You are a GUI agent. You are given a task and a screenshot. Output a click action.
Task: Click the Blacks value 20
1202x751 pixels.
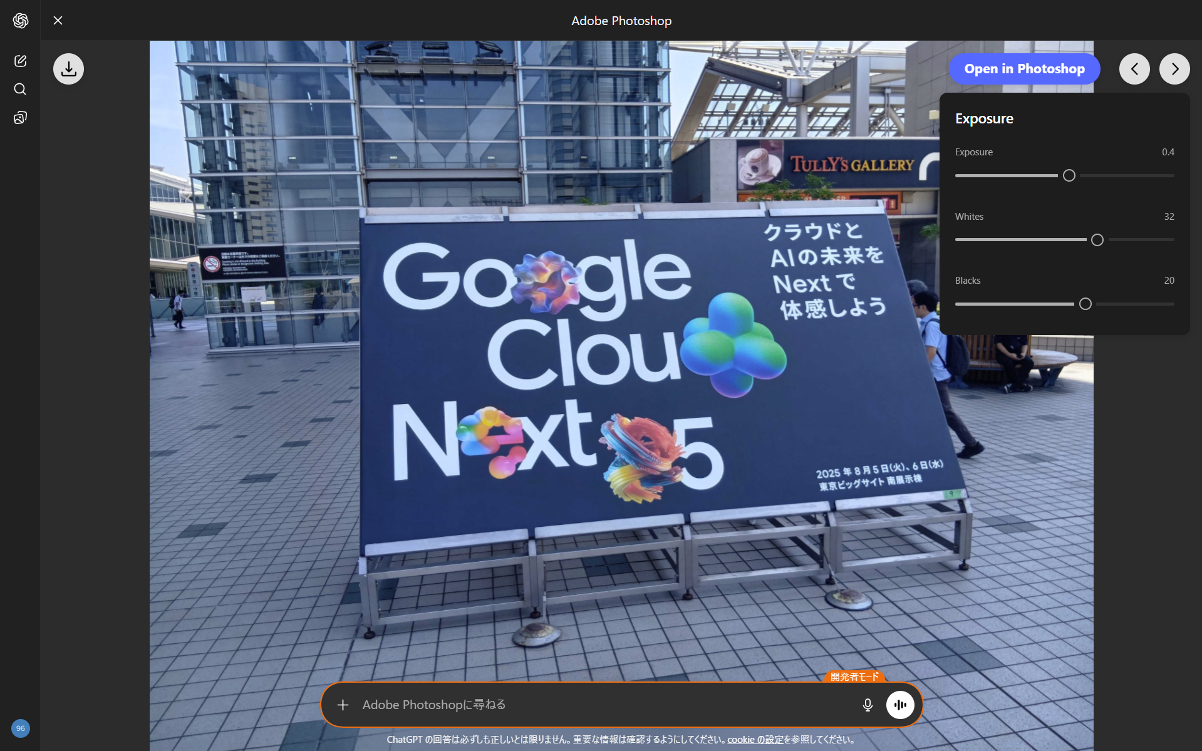pos(1169,281)
